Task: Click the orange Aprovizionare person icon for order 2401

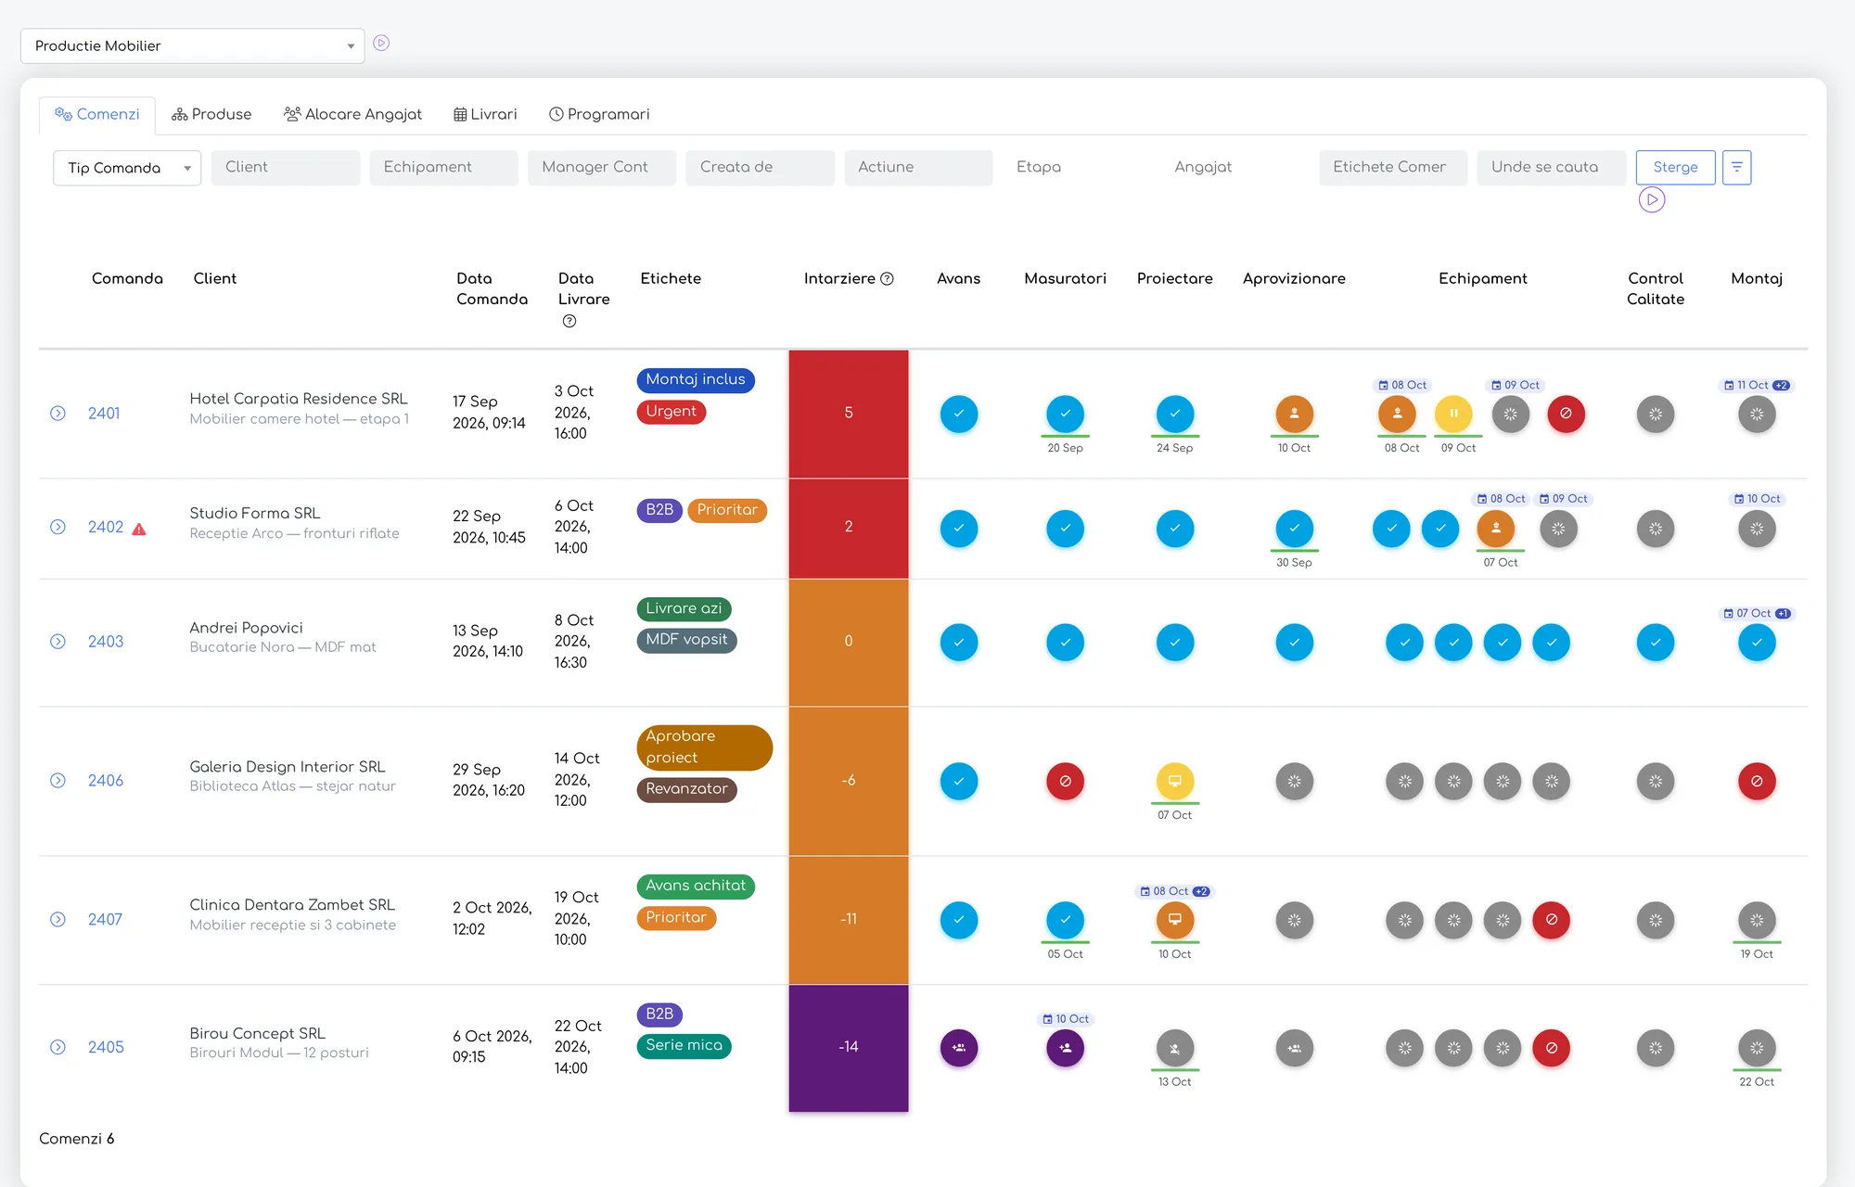Action: point(1294,414)
